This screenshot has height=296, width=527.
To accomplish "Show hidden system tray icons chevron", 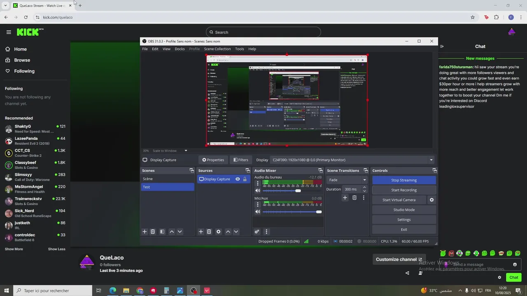I will click(460, 291).
